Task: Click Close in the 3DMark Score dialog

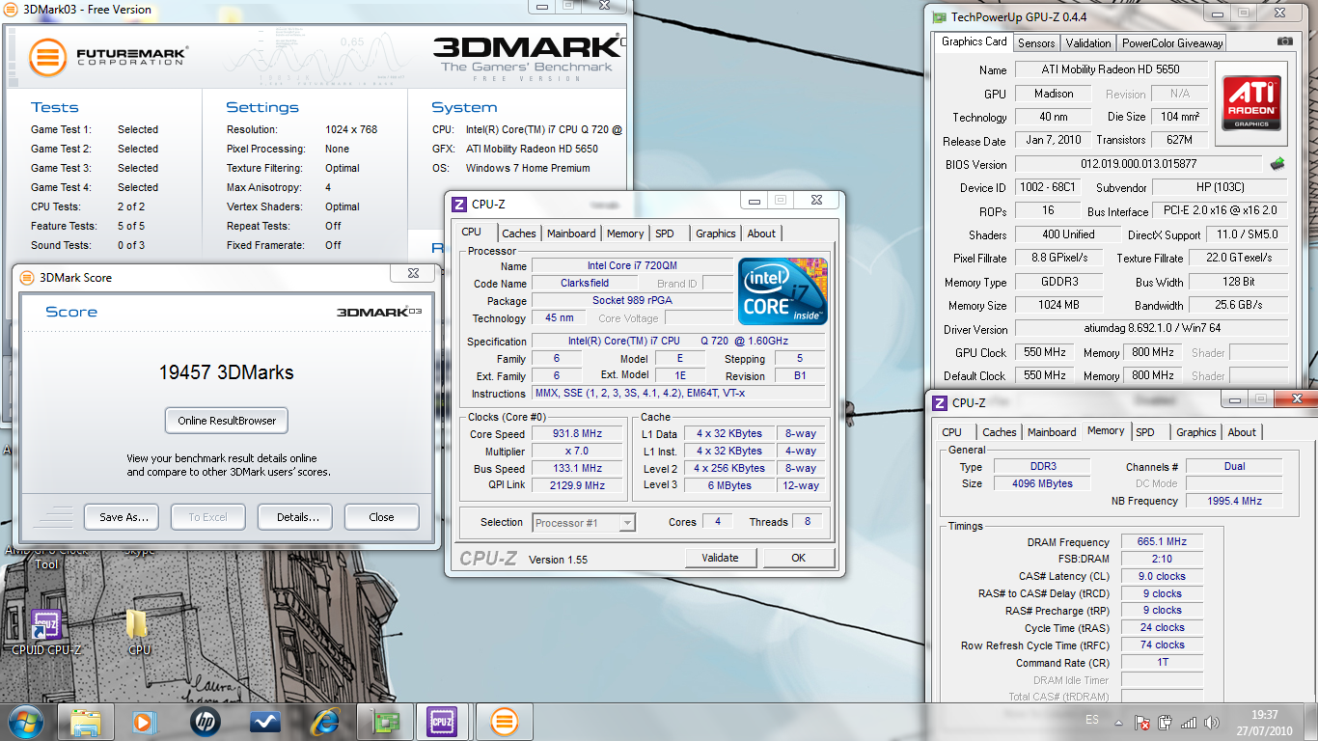Action: click(381, 517)
